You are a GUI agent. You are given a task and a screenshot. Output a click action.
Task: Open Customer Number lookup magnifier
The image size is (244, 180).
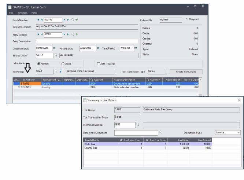pyautogui.click(x=138, y=125)
